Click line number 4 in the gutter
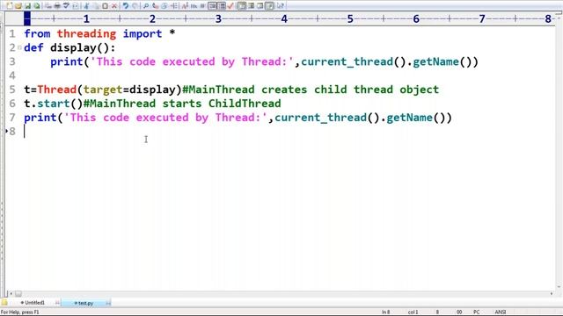 pos(12,75)
